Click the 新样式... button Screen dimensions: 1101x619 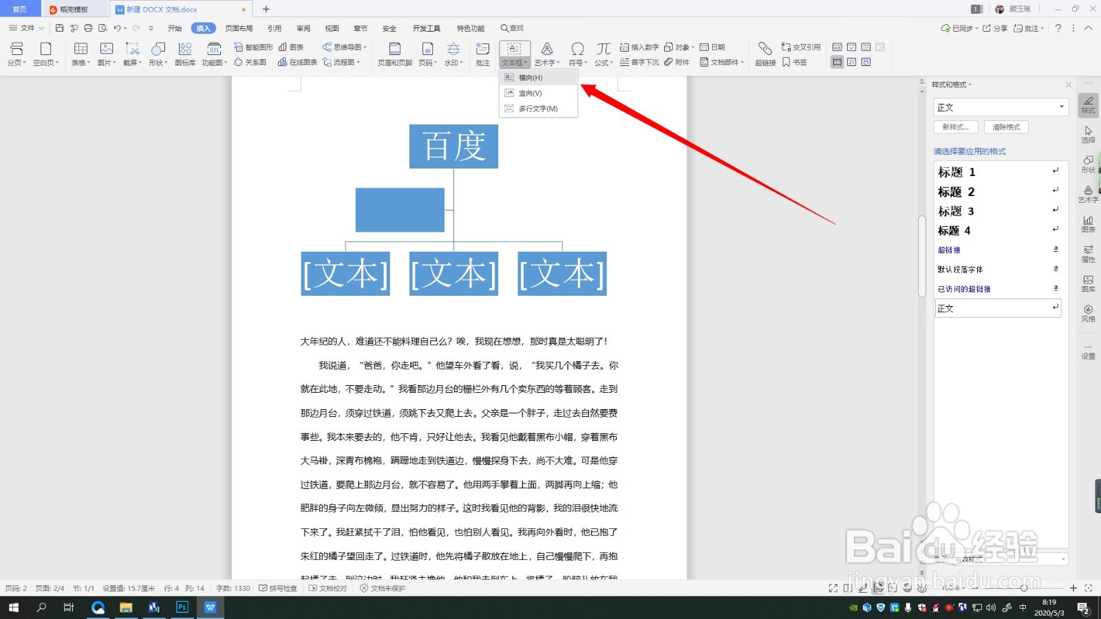click(x=956, y=127)
